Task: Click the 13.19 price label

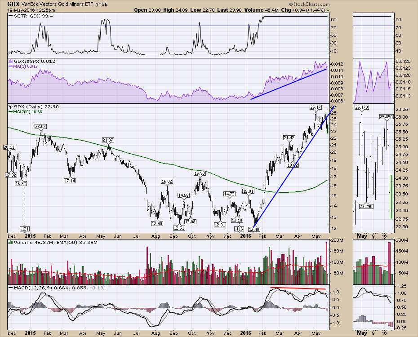Action: (x=237, y=220)
